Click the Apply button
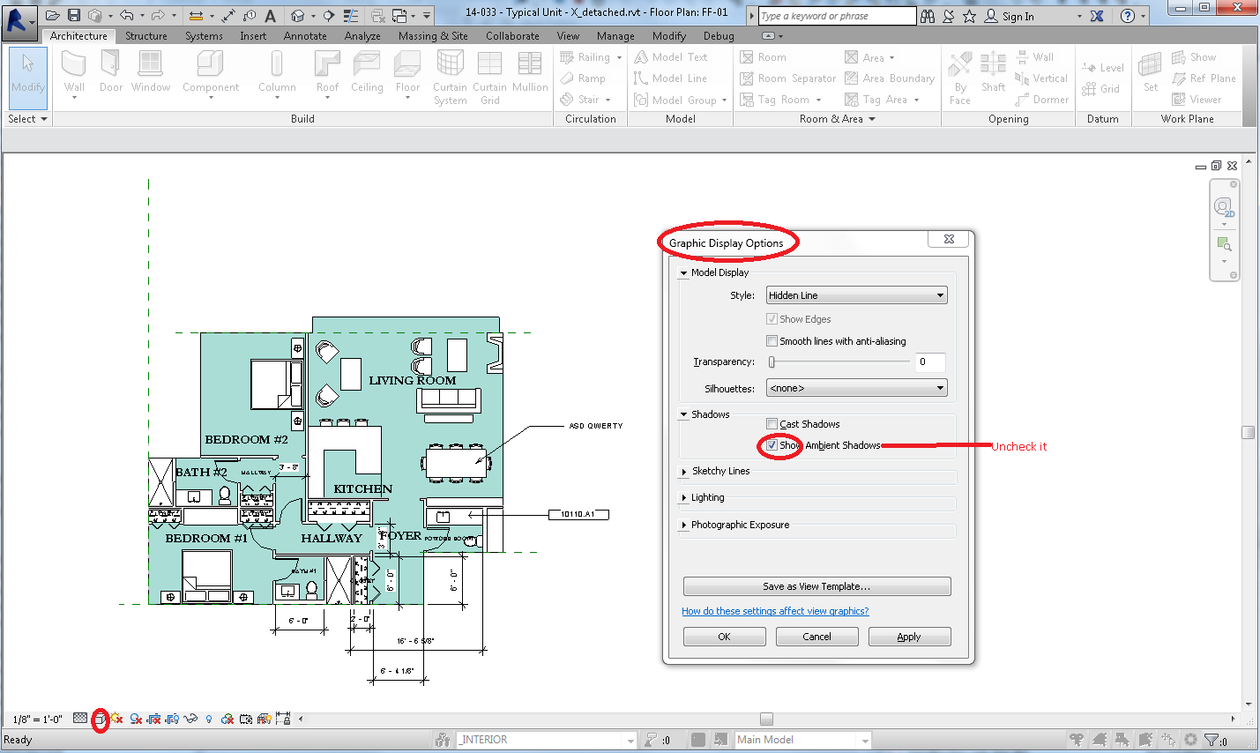This screenshot has height=753, width=1260. (909, 637)
